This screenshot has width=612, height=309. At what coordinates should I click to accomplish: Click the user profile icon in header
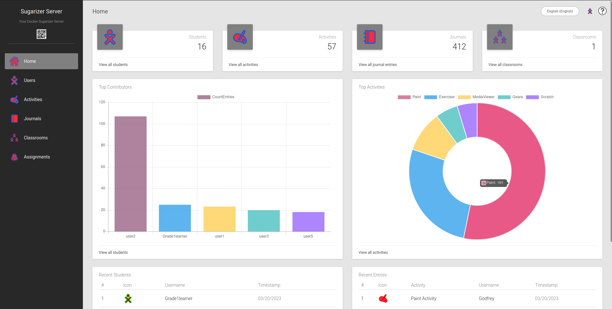[x=590, y=11]
